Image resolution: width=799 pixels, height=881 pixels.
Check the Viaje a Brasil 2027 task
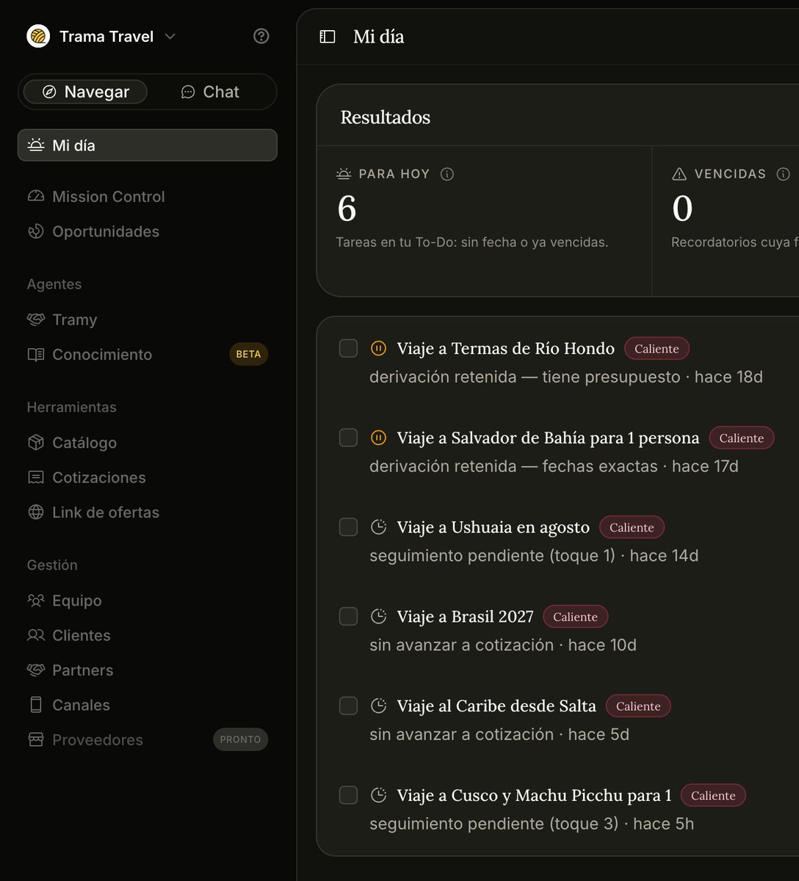click(348, 617)
